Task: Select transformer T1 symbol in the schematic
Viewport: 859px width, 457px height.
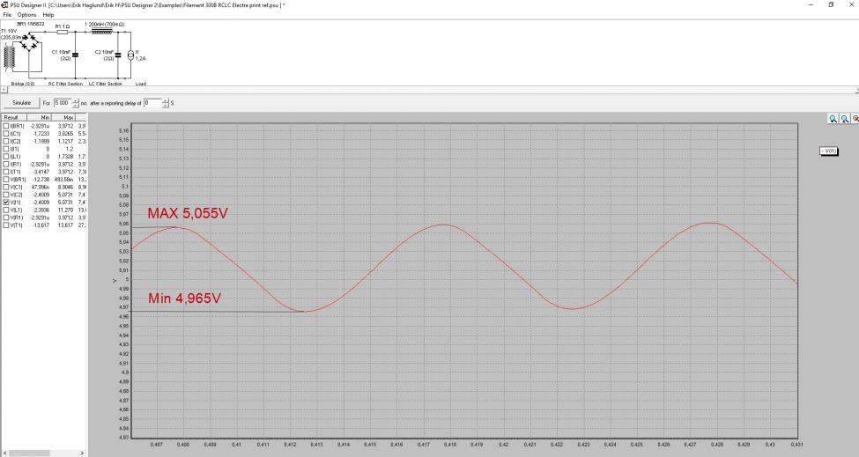Action: [10, 57]
